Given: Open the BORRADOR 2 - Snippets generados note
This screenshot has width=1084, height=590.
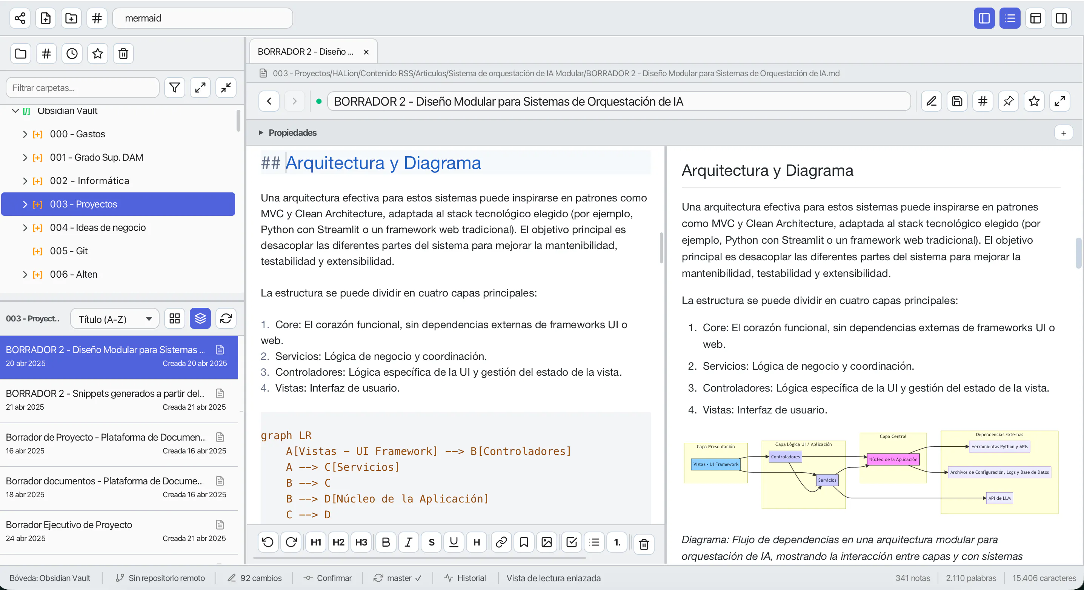Looking at the screenshot, I should click(x=119, y=400).
